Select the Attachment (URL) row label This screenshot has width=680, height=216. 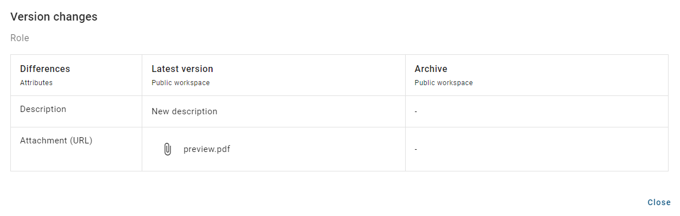pyautogui.click(x=56, y=141)
